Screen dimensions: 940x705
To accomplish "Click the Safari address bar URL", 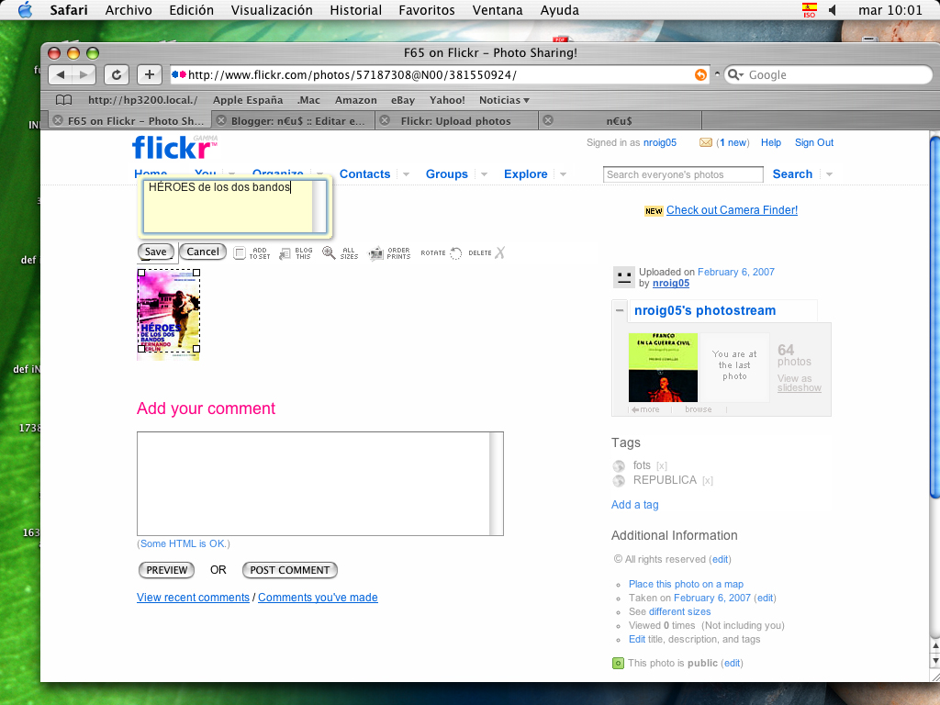I will [x=438, y=75].
